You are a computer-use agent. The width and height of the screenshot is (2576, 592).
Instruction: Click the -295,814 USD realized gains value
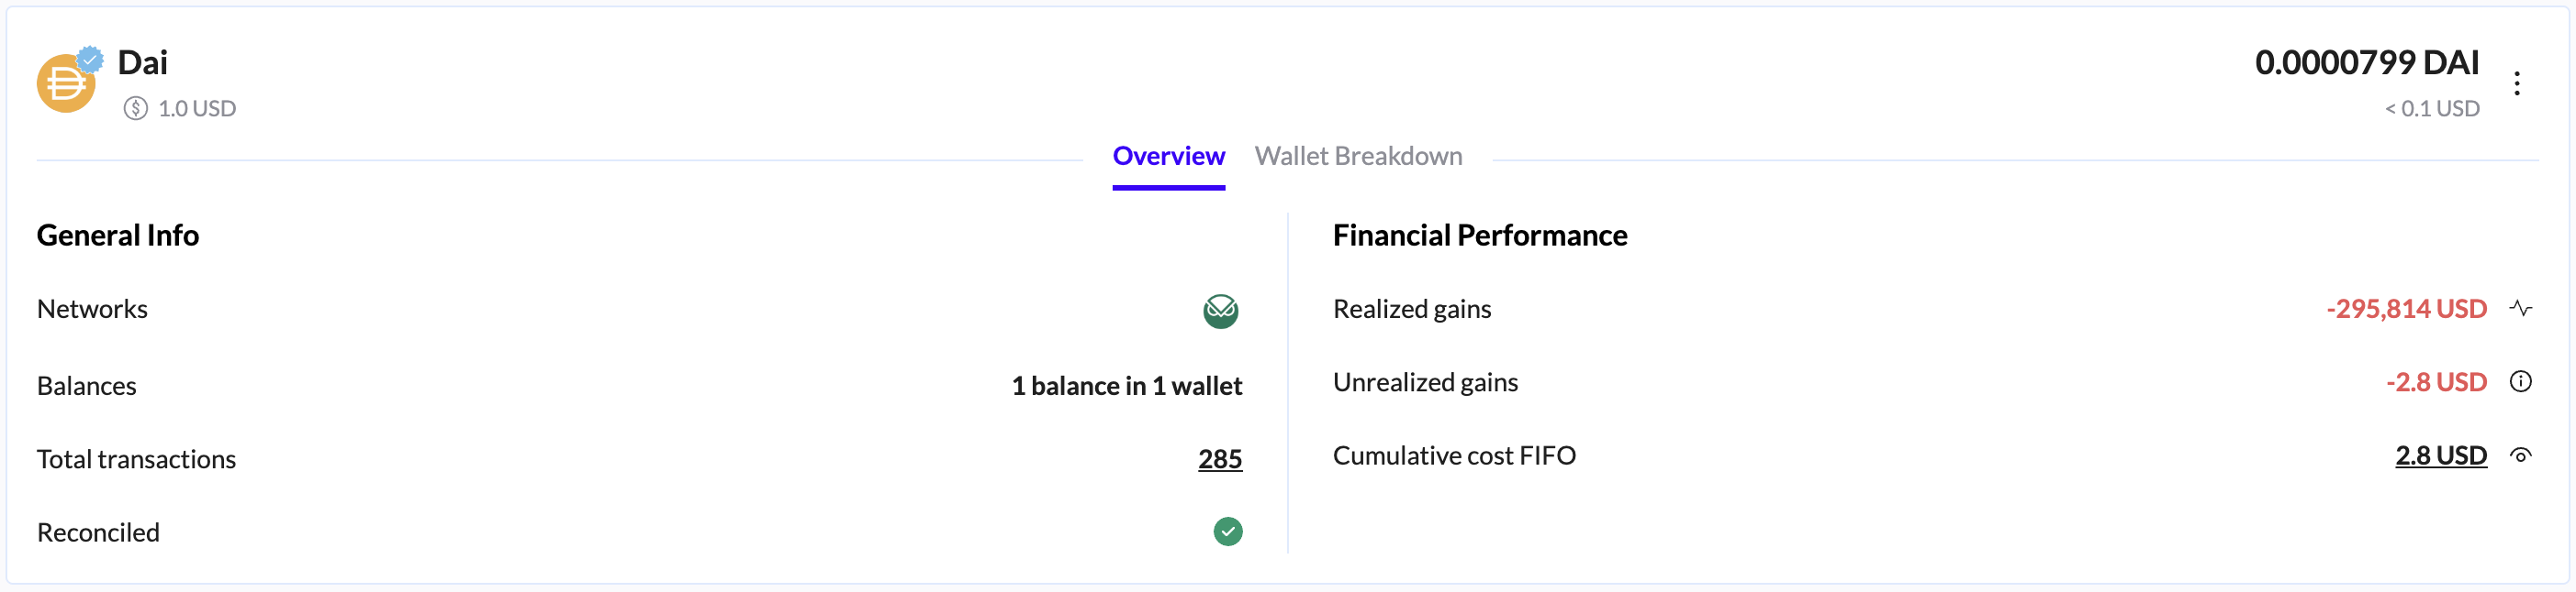point(2406,309)
